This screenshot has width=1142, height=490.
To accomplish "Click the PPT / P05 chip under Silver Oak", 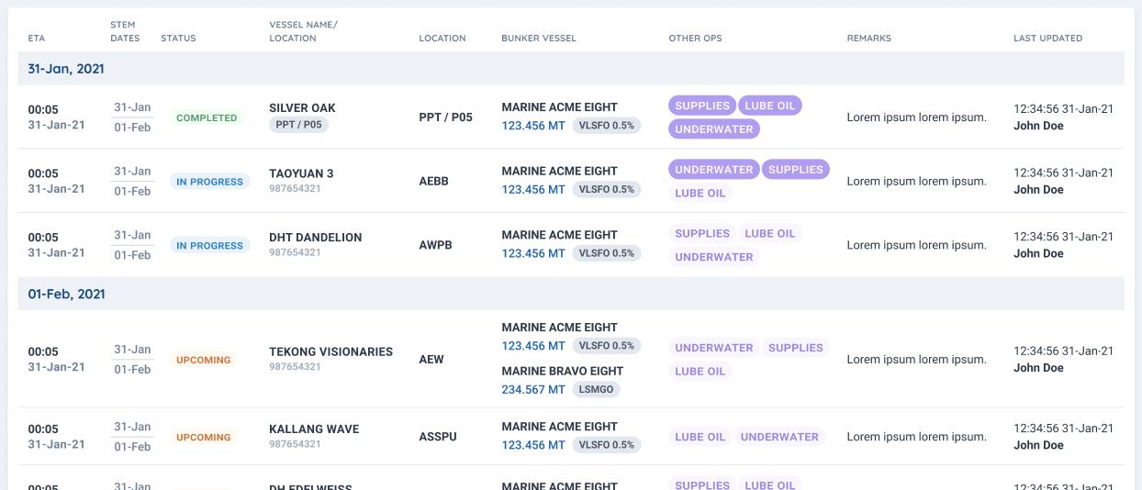I will point(298,125).
